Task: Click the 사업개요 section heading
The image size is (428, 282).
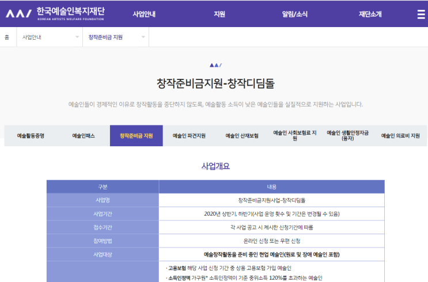Action: click(x=215, y=166)
